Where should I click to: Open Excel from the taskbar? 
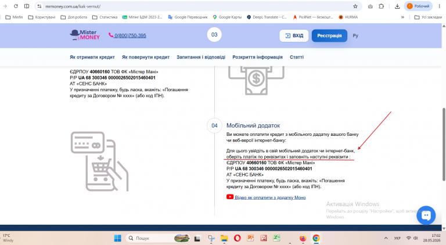pos(276,238)
